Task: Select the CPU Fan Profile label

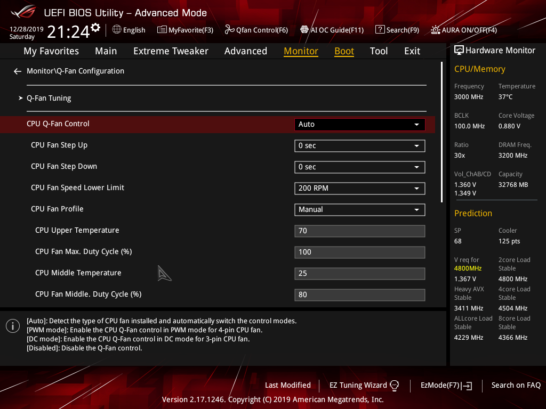Action: pyautogui.click(x=57, y=209)
